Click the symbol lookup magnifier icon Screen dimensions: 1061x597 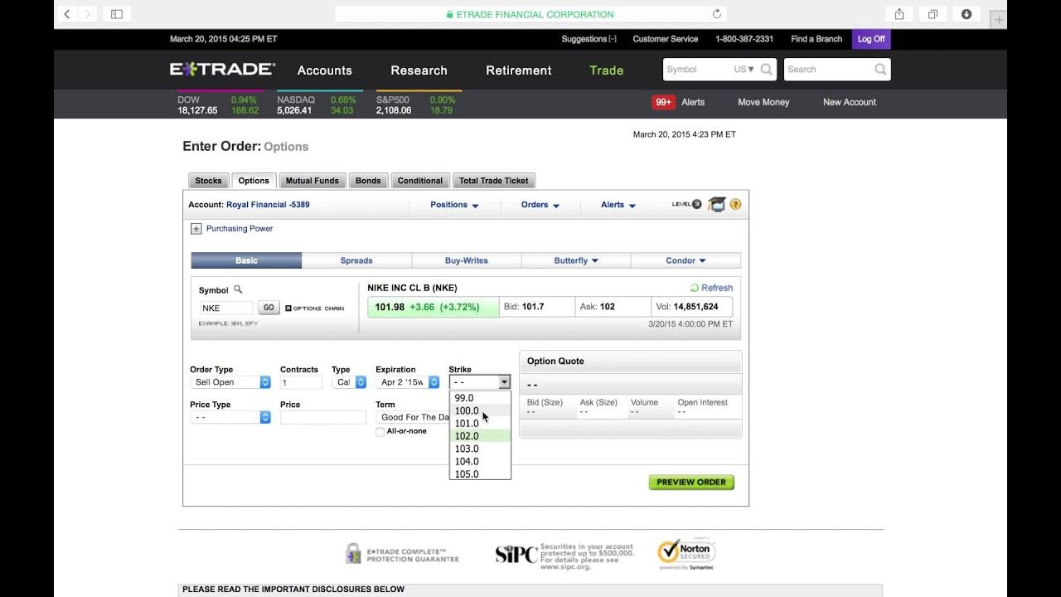238,289
